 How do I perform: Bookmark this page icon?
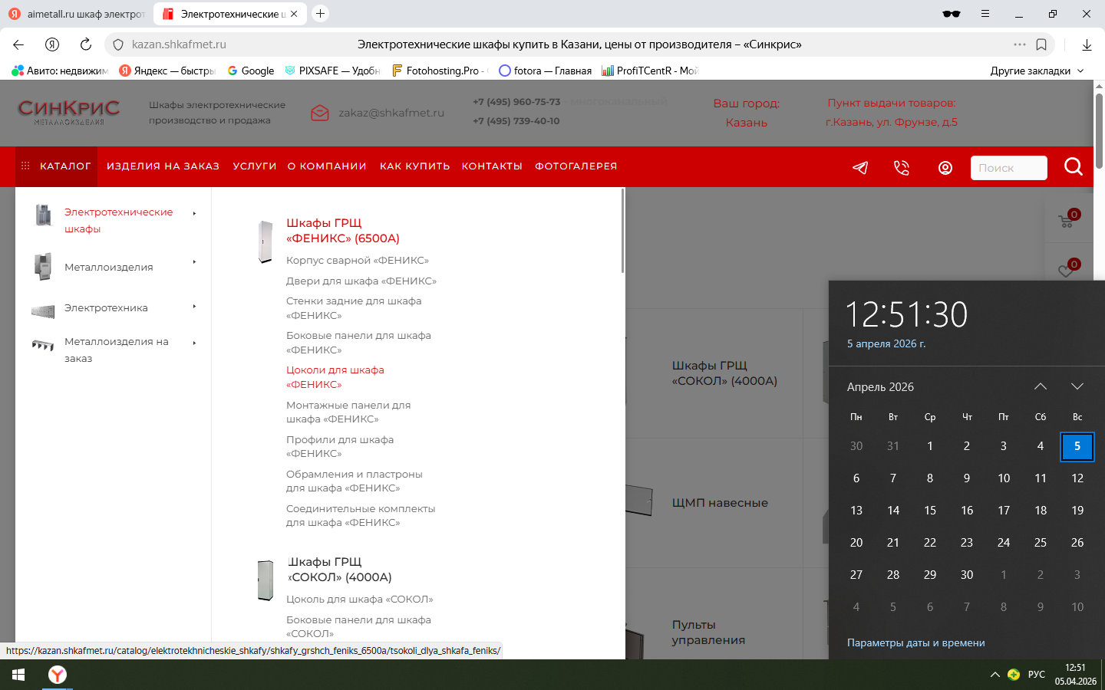pyautogui.click(x=1041, y=44)
